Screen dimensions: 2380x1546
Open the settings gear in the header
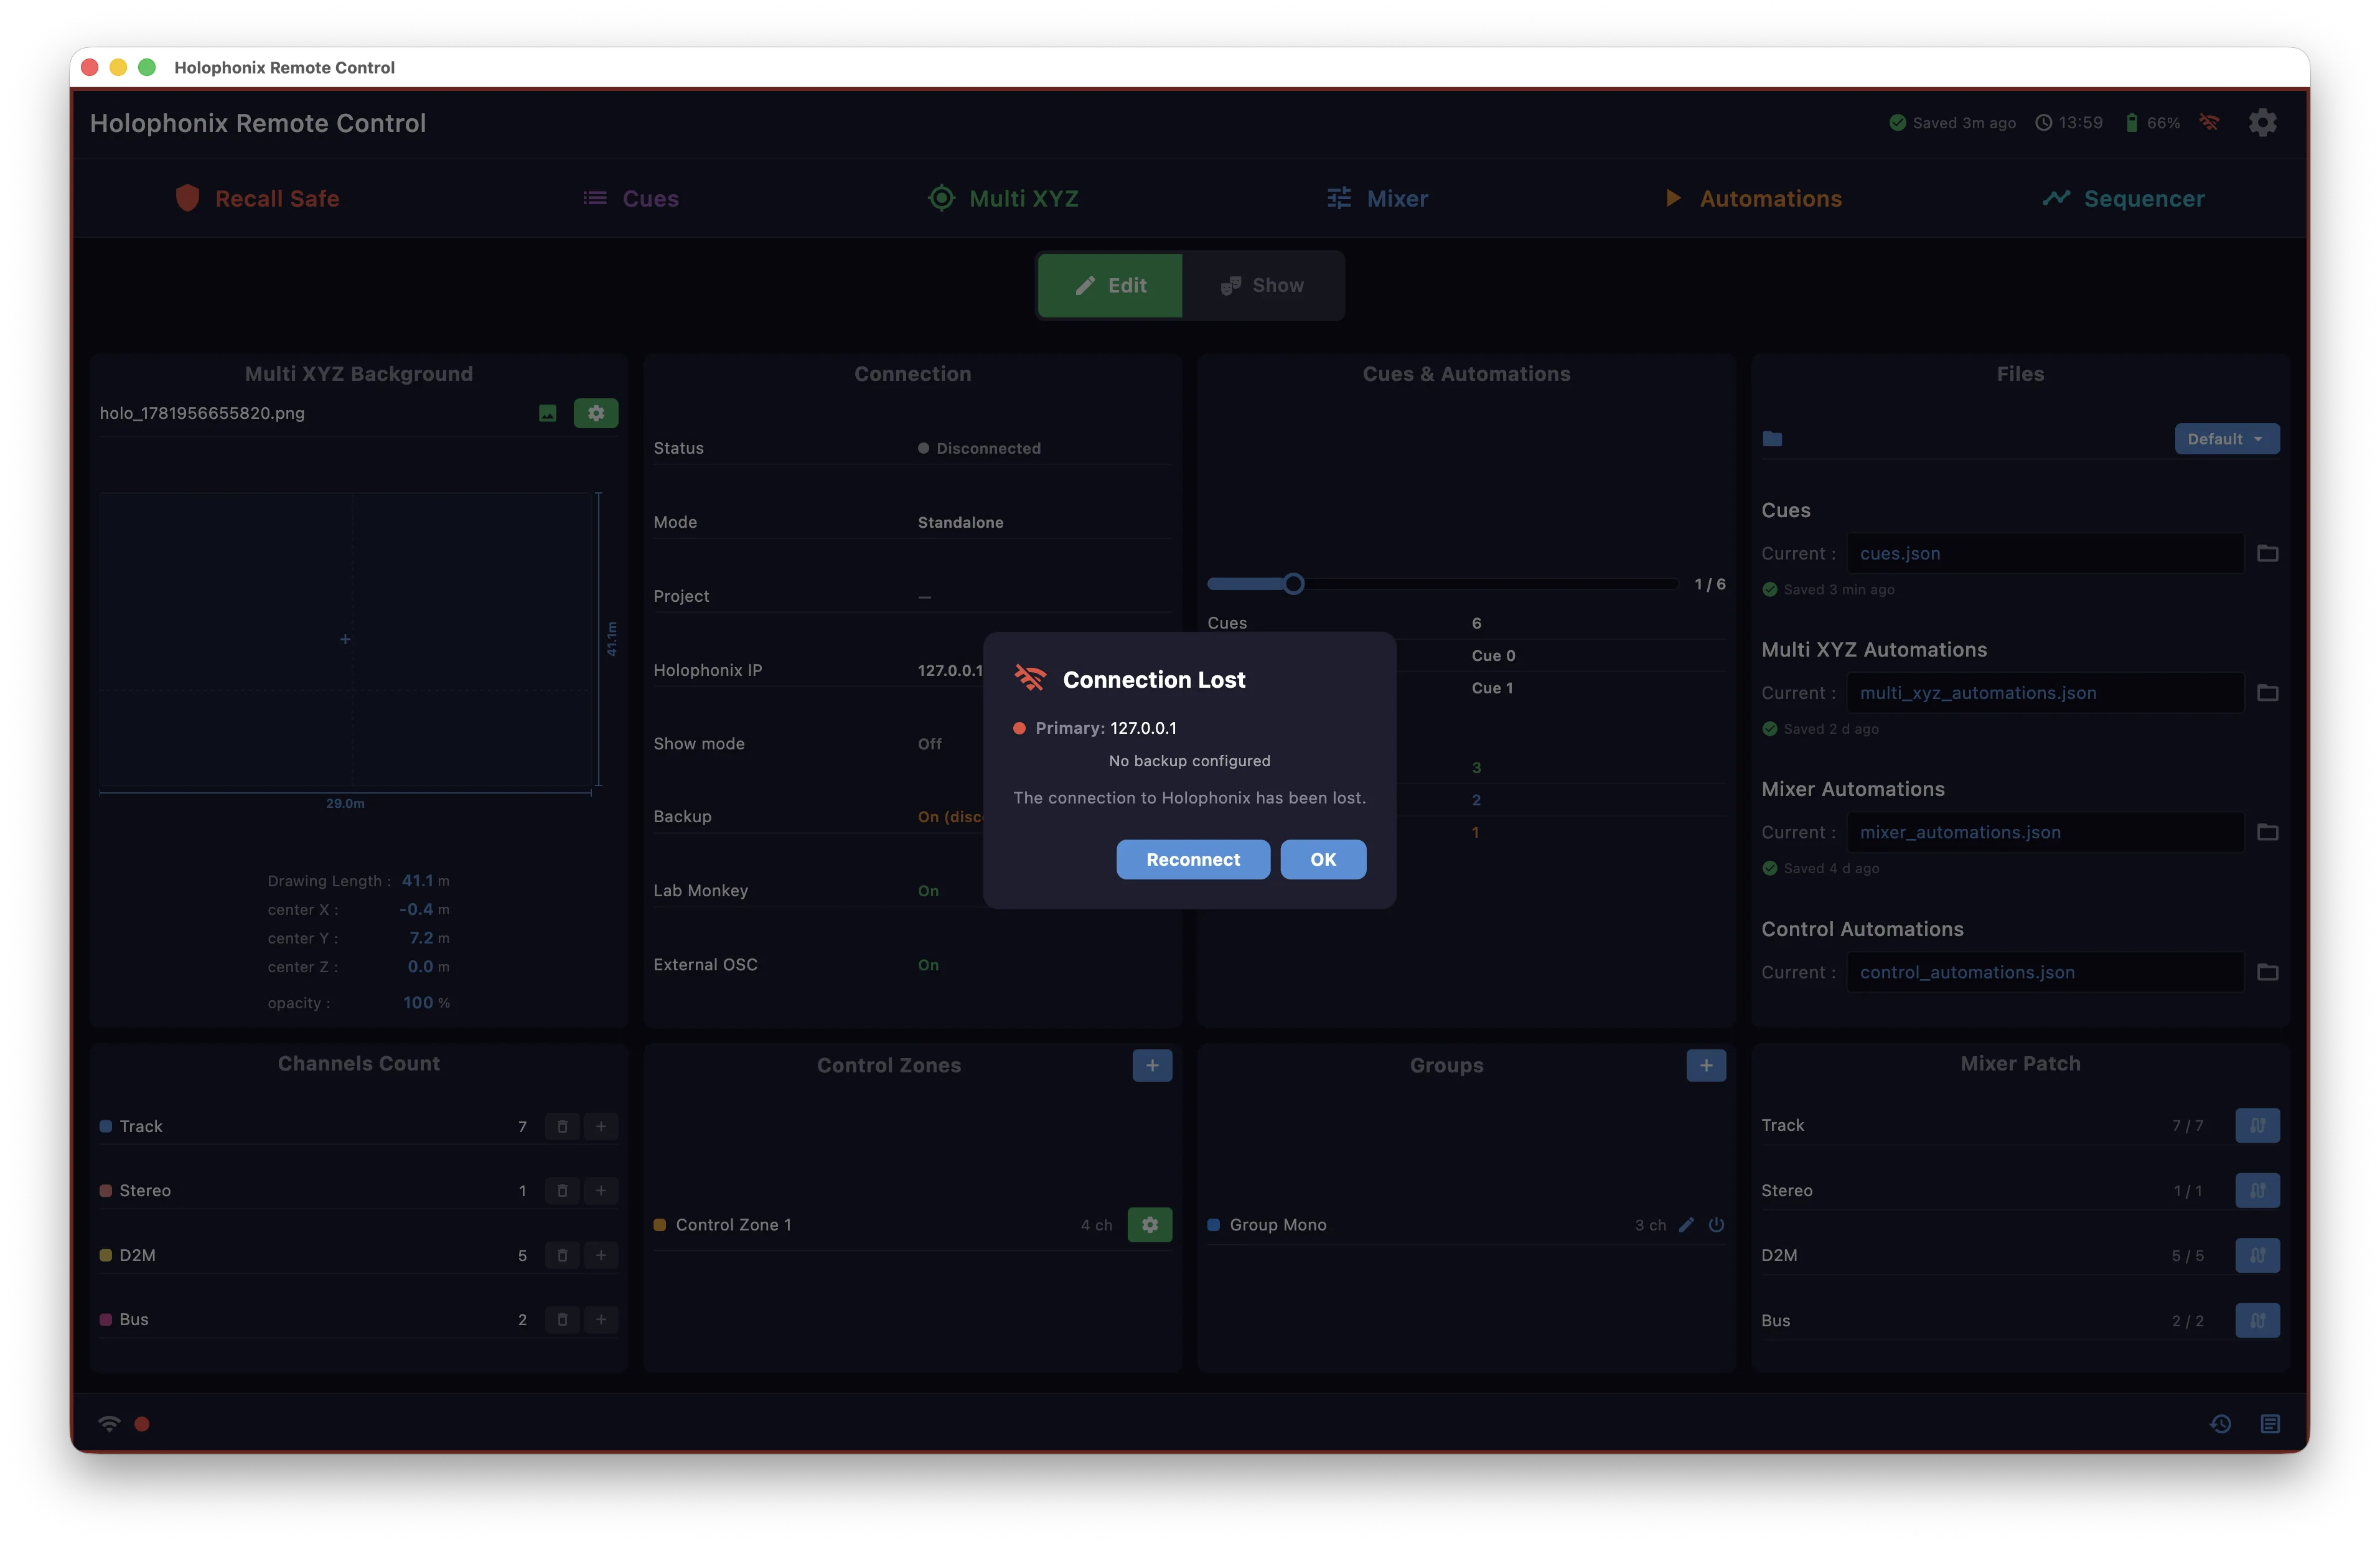pos(2262,123)
